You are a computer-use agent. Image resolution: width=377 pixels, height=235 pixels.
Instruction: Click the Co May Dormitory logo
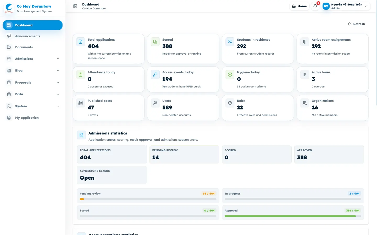[x=9, y=8]
